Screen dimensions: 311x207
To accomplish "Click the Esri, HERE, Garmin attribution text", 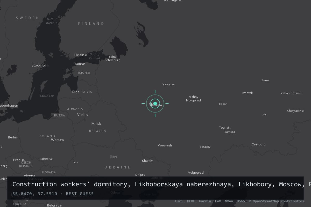I will tap(193, 201).
